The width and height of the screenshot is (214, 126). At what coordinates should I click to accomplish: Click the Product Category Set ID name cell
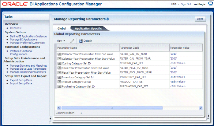tap(88, 82)
